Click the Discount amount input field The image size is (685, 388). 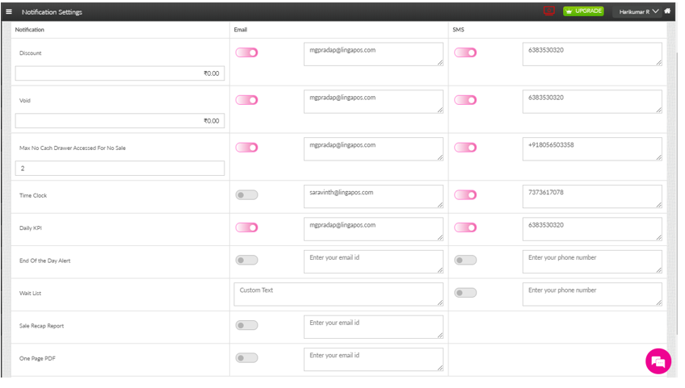point(120,73)
